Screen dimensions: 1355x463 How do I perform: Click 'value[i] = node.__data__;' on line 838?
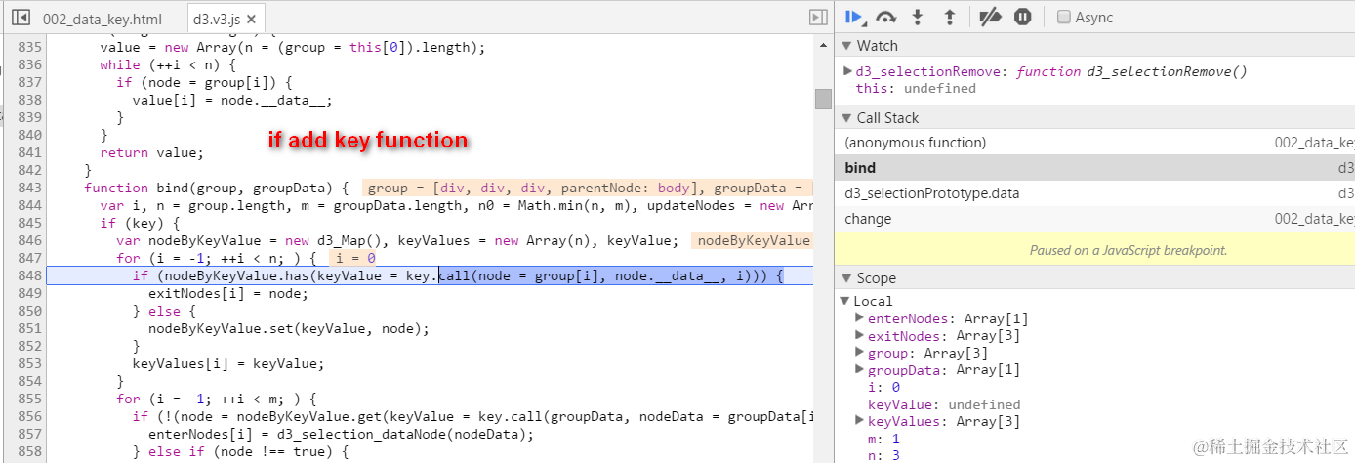tap(232, 100)
